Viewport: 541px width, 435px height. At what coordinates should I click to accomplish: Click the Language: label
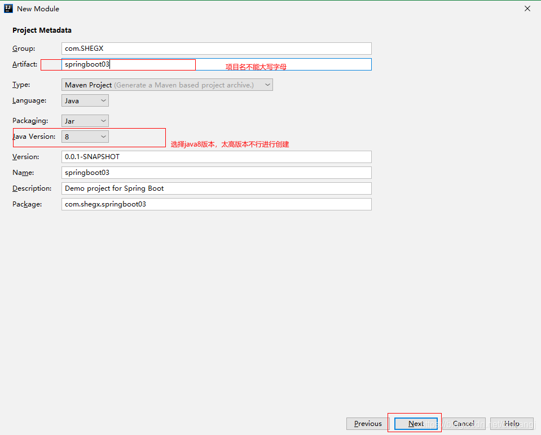coord(29,100)
